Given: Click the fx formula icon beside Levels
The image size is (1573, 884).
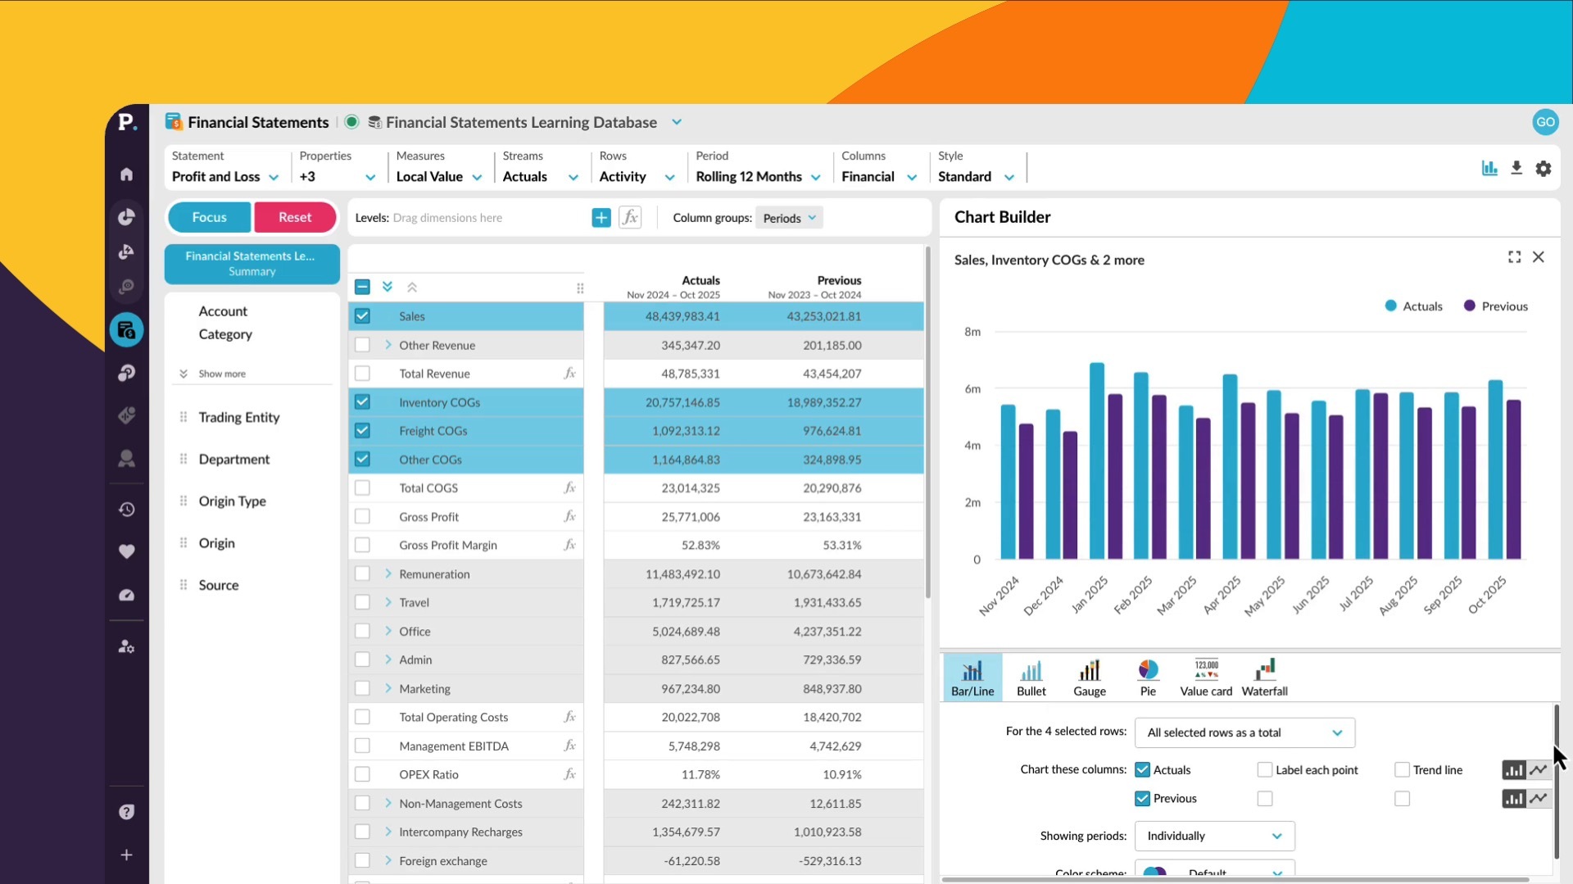Looking at the screenshot, I should tap(630, 217).
